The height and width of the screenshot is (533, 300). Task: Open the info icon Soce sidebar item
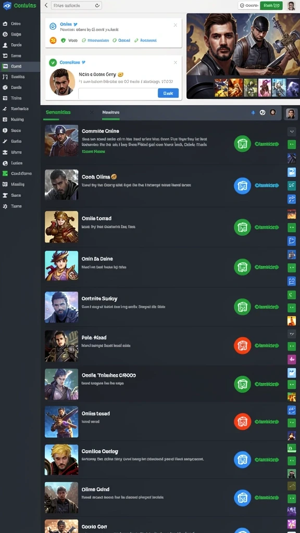point(5,130)
